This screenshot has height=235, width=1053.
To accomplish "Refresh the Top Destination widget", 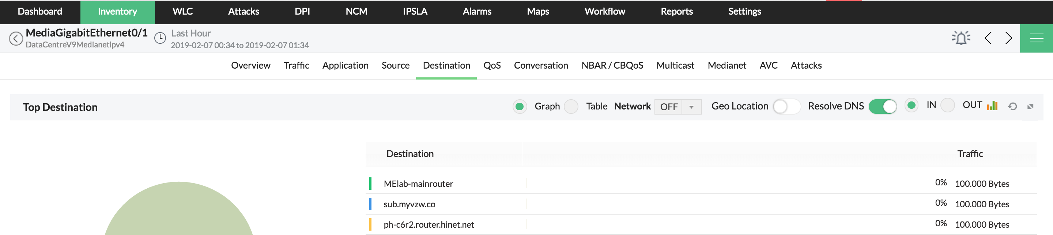I will click(1012, 107).
